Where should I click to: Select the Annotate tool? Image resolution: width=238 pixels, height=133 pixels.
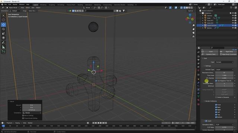[x=3, y=43]
